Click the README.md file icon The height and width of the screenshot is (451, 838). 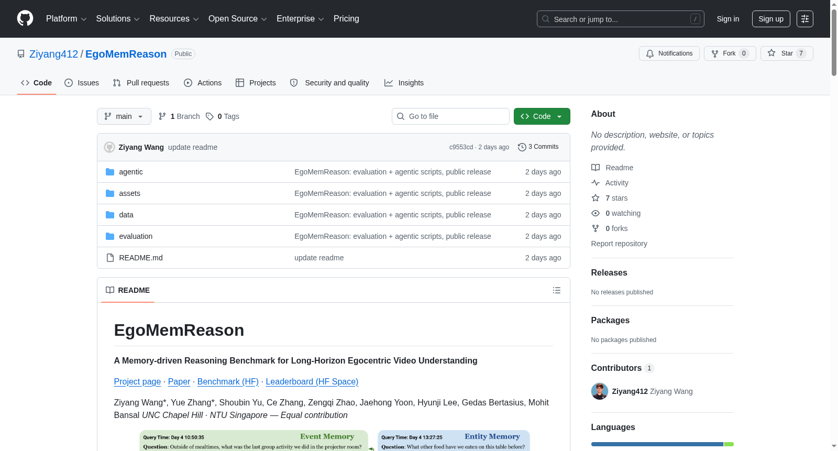110,258
